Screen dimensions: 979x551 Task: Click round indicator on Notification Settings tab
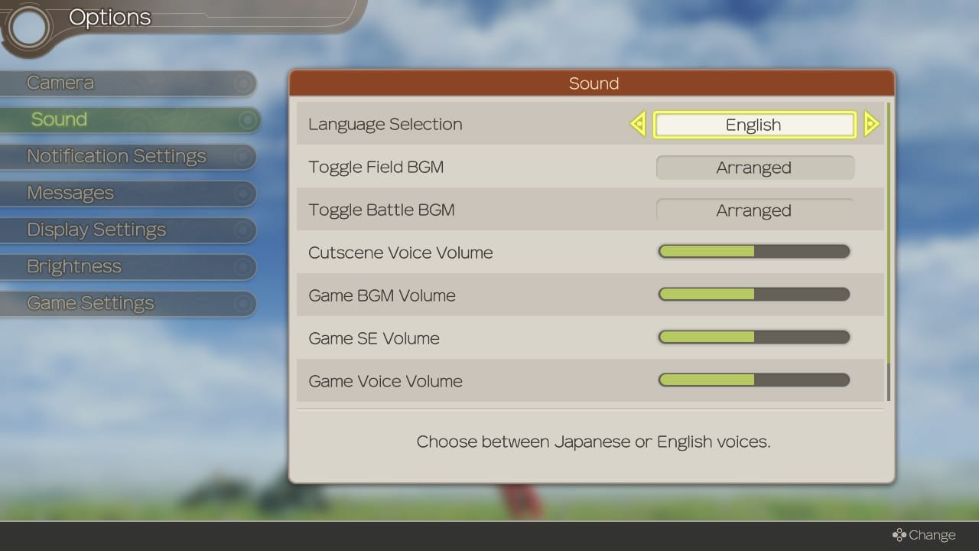click(x=244, y=157)
